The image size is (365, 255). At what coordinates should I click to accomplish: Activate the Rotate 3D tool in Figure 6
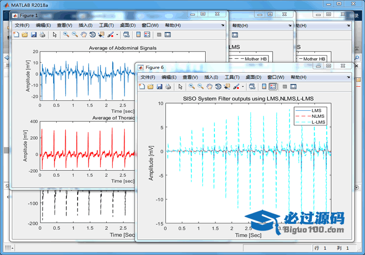point(218,87)
